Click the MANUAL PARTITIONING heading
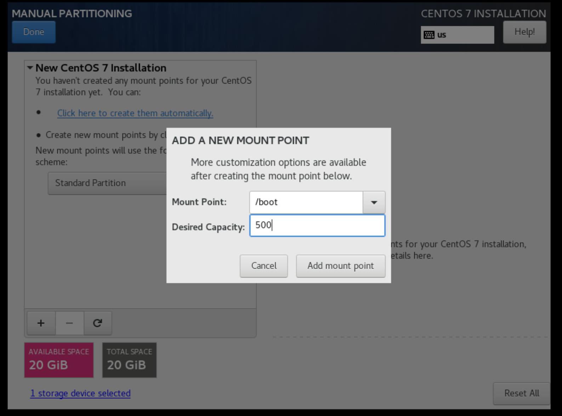 [x=72, y=13]
